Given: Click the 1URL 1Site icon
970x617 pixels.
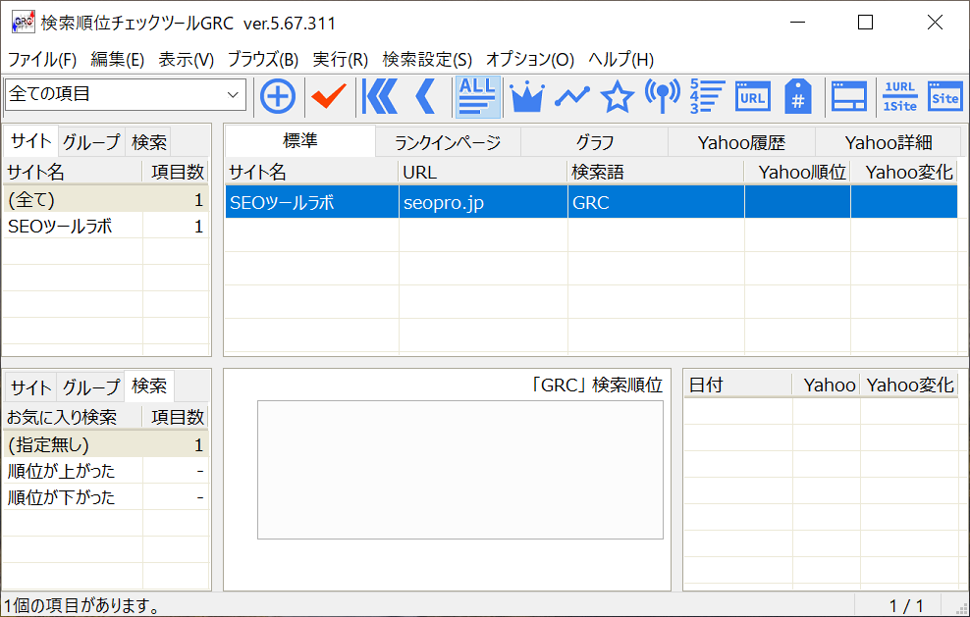Looking at the screenshot, I should [899, 96].
